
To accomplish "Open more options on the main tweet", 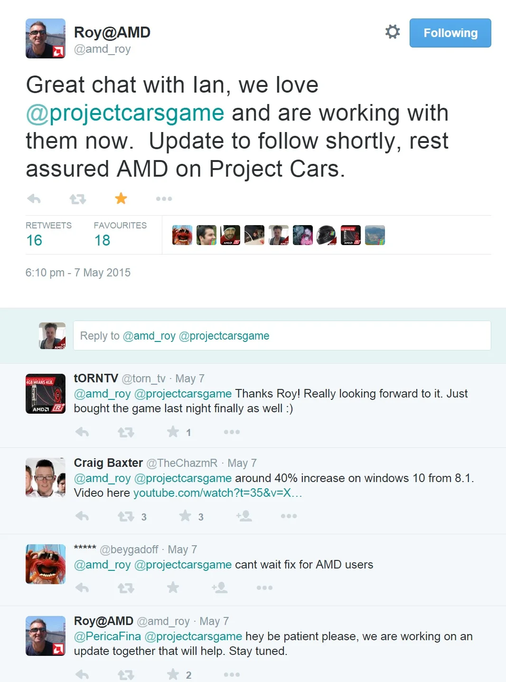I will (164, 199).
